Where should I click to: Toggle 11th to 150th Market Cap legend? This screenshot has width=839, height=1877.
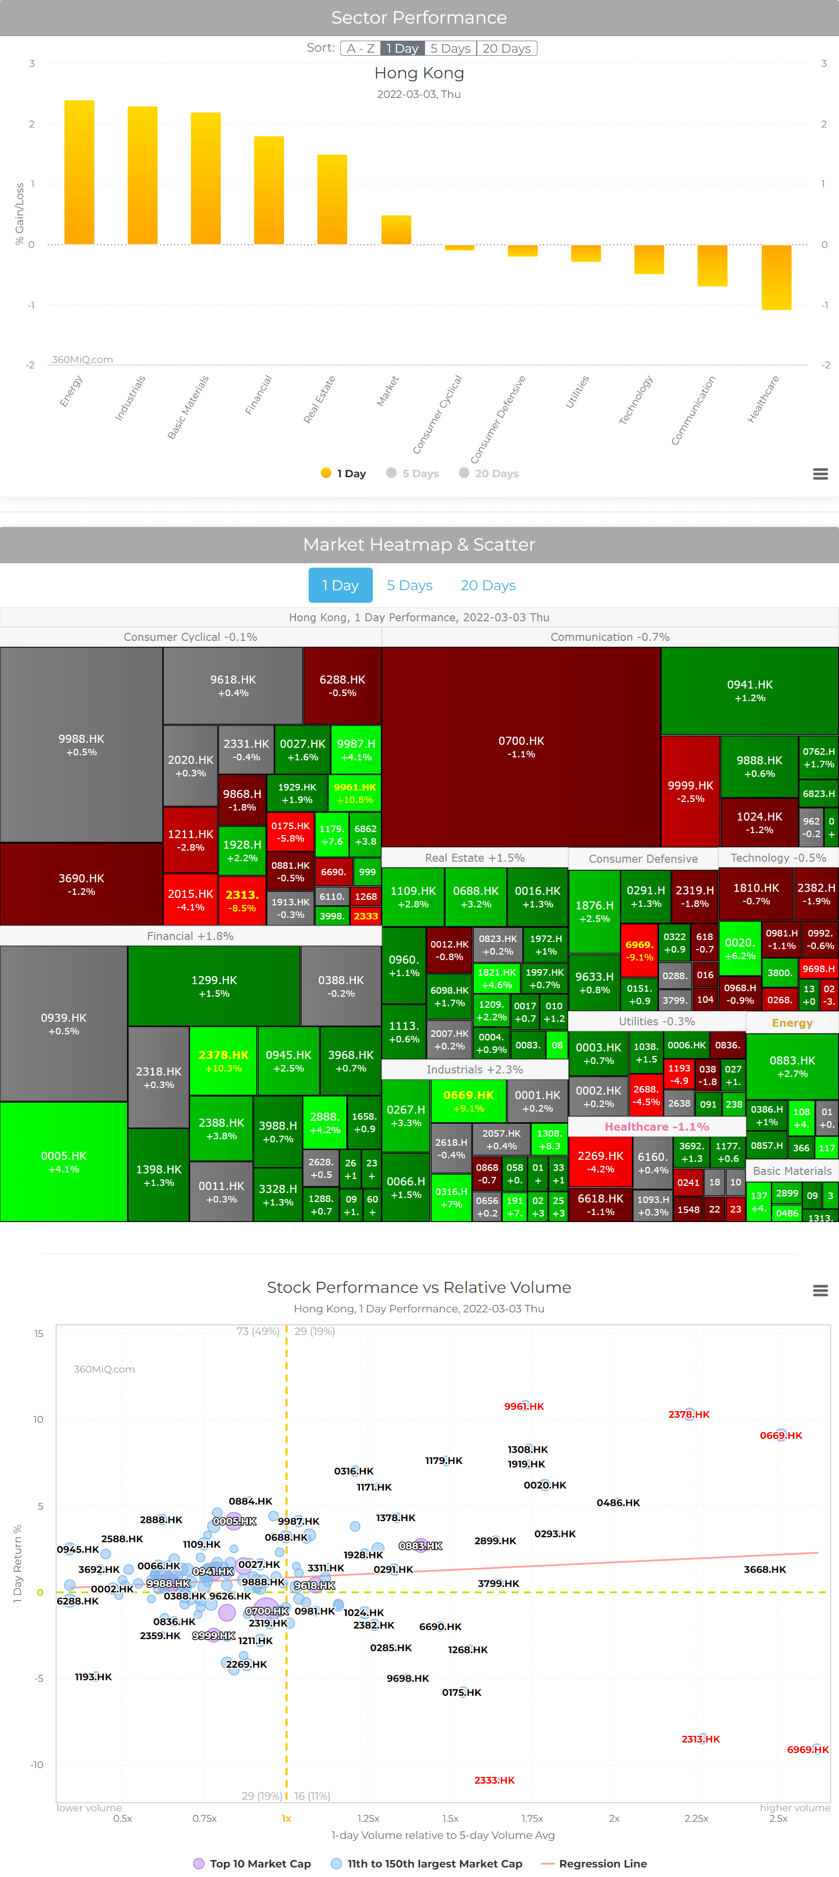click(x=427, y=1863)
